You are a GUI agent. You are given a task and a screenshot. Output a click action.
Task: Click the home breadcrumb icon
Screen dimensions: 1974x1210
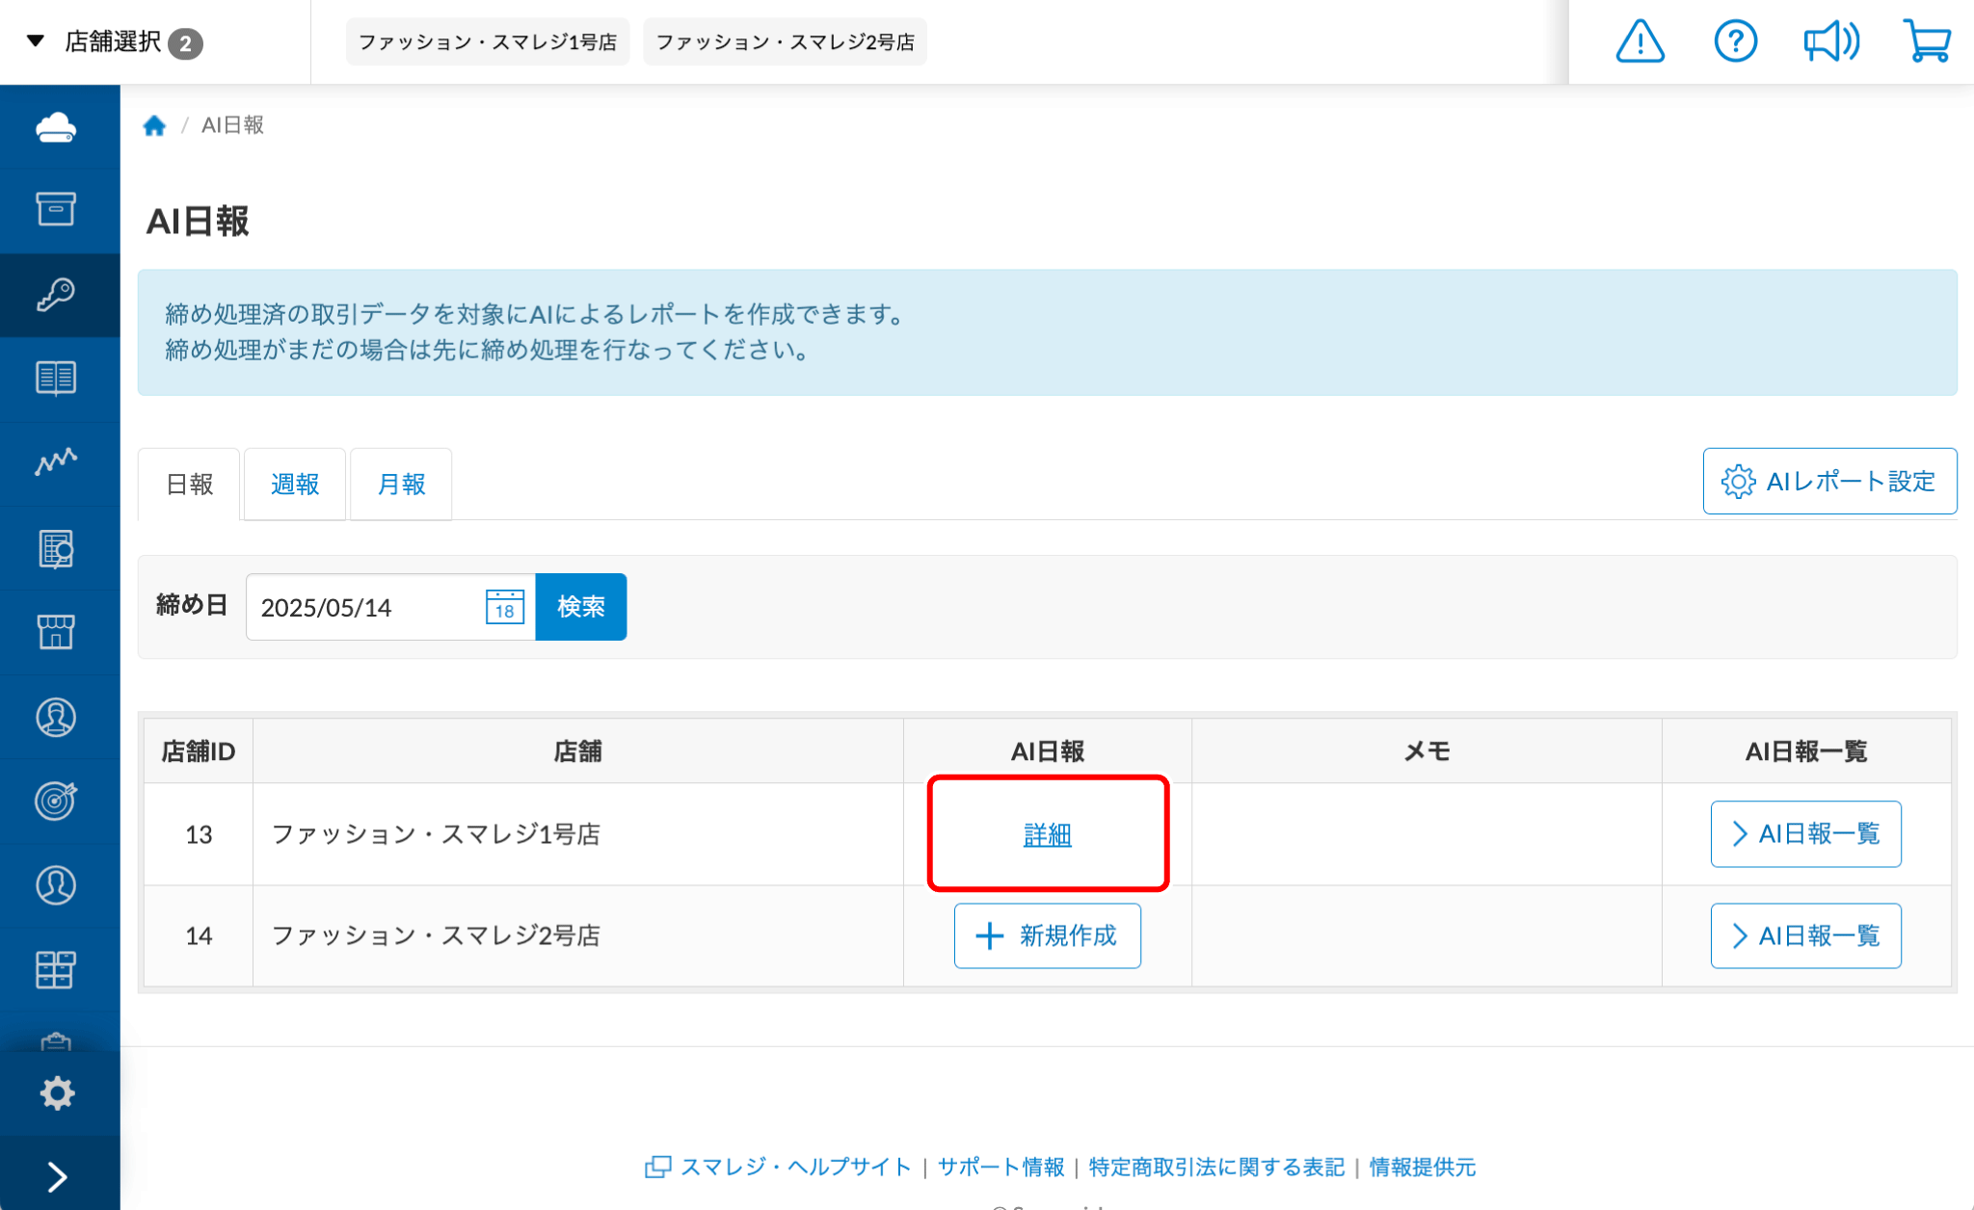tap(154, 125)
